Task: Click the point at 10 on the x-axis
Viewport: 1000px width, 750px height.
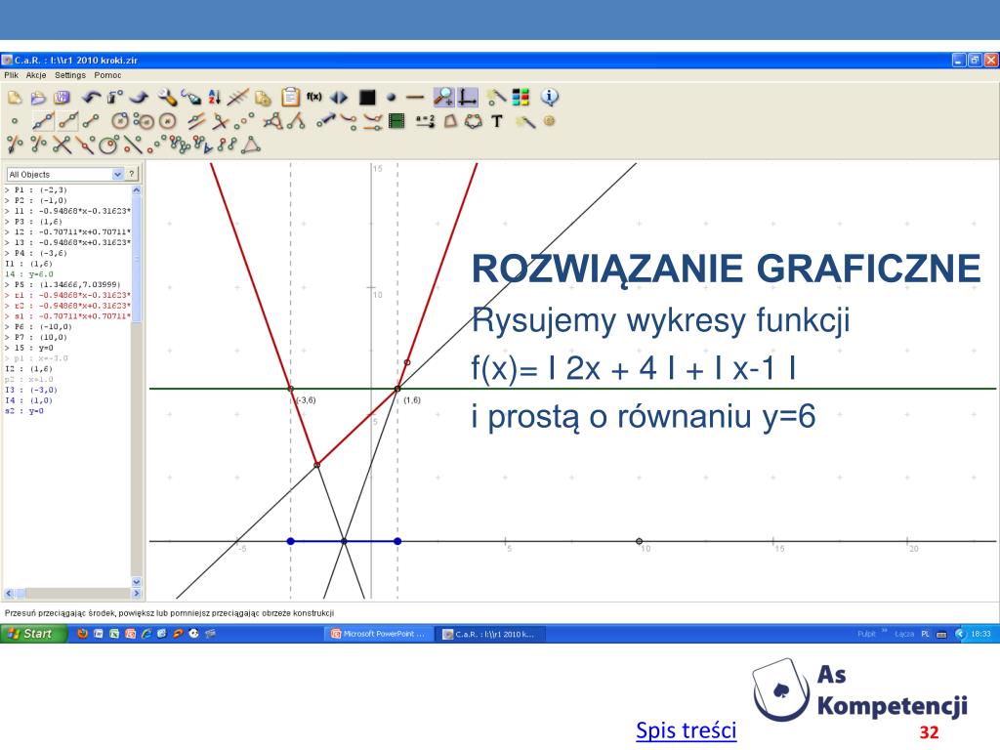Action: (x=639, y=541)
